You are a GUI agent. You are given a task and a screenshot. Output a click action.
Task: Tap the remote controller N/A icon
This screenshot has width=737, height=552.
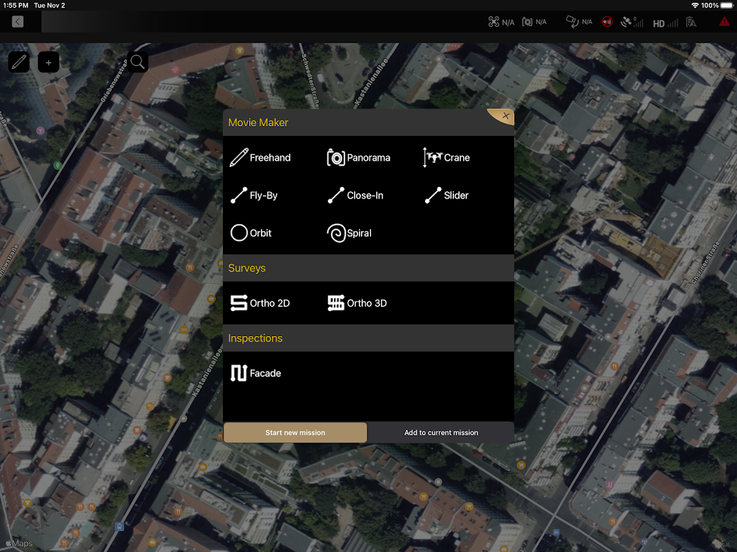tap(579, 22)
